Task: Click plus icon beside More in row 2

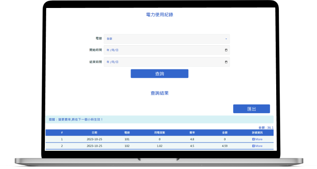Action: point(254,146)
